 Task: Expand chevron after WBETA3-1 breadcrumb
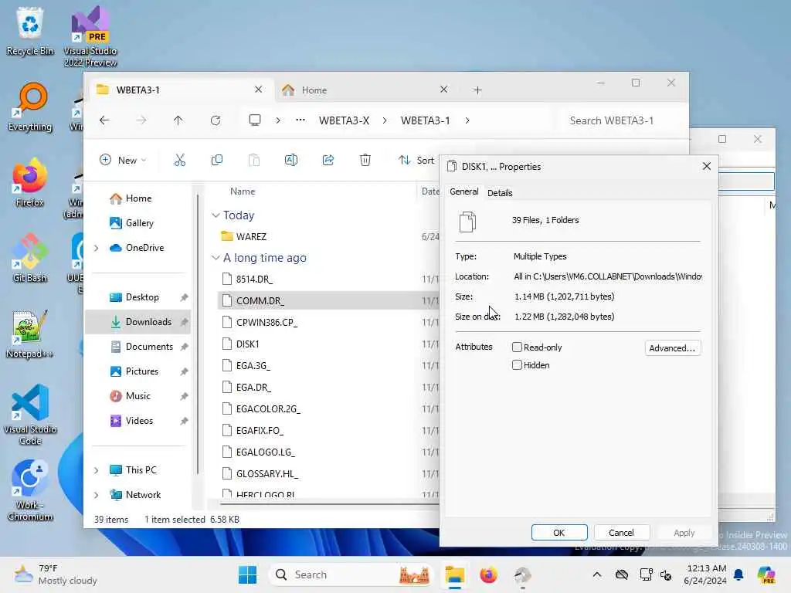pyautogui.click(x=467, y=120)
